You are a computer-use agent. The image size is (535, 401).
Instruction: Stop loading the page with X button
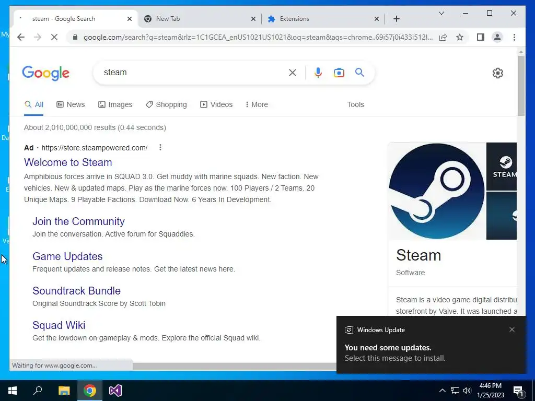[54, 37]
